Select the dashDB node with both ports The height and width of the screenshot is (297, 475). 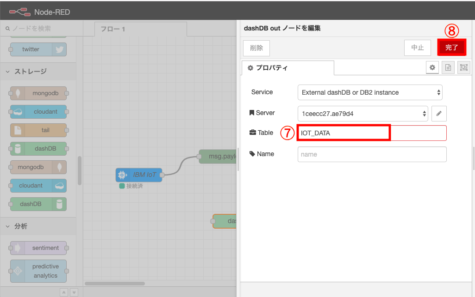pyautogui.click(x=38, y=149)
